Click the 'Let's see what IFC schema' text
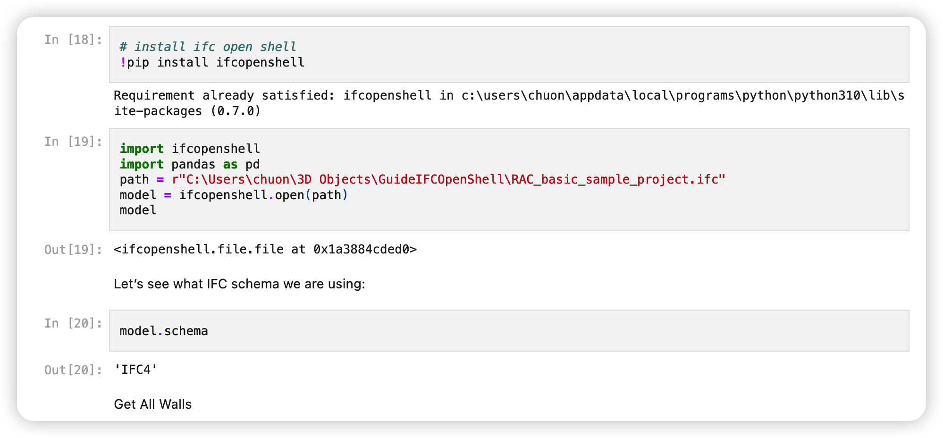Screen dimensions: 943x438 pyautogui.click(x=239, y=284)
